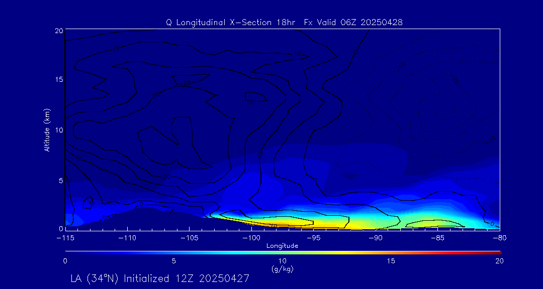Click the 20 contour label near -106 at 15 km
The image size is (543, 289).
click(188, 83)
